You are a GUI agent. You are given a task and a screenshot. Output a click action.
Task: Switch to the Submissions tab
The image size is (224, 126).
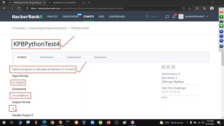tap(47, 57)
